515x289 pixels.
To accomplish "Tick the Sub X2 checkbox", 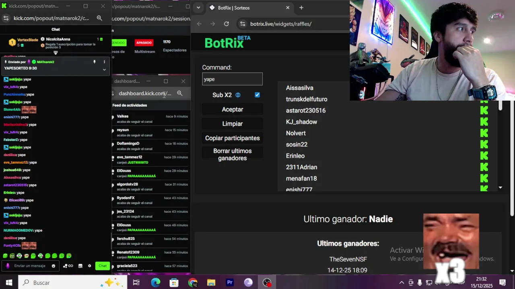I will coord(257,95).
